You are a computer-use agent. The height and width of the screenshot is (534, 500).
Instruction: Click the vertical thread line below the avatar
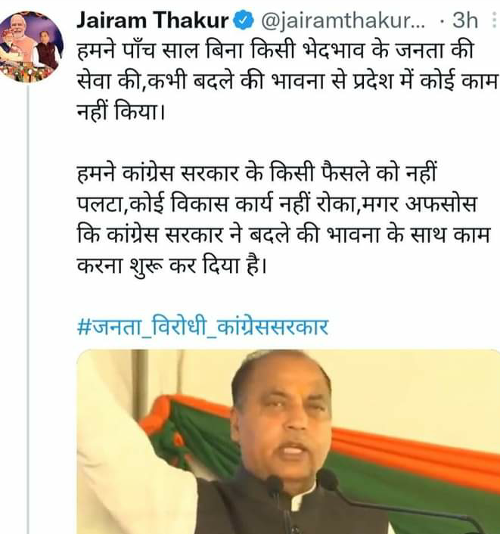pyautogui.click(x=28, y=308)
